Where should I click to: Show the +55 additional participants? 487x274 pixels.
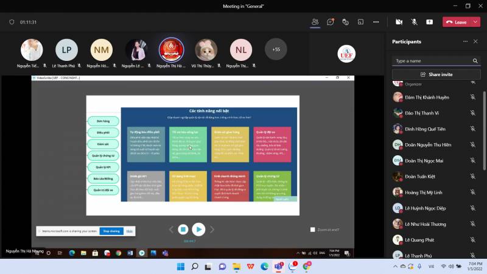[276, 49]
